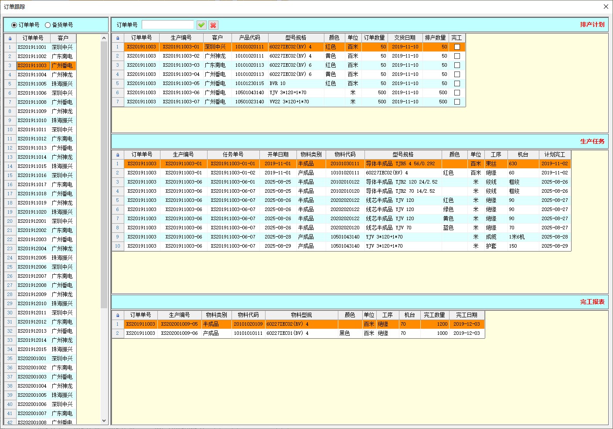The image size is (613, 429).
Task: Select the 订单单号 radio button
Action: (14, 25)
